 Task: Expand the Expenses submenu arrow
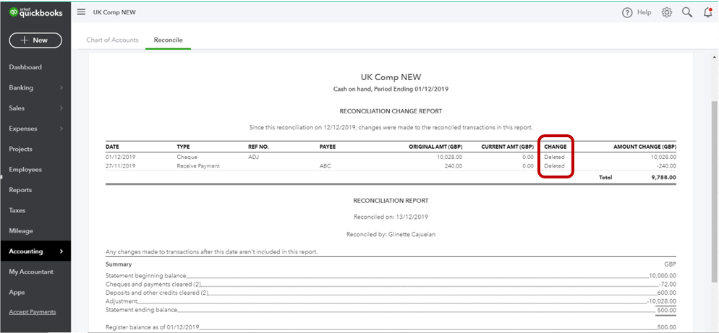click(x=61, y=129)
